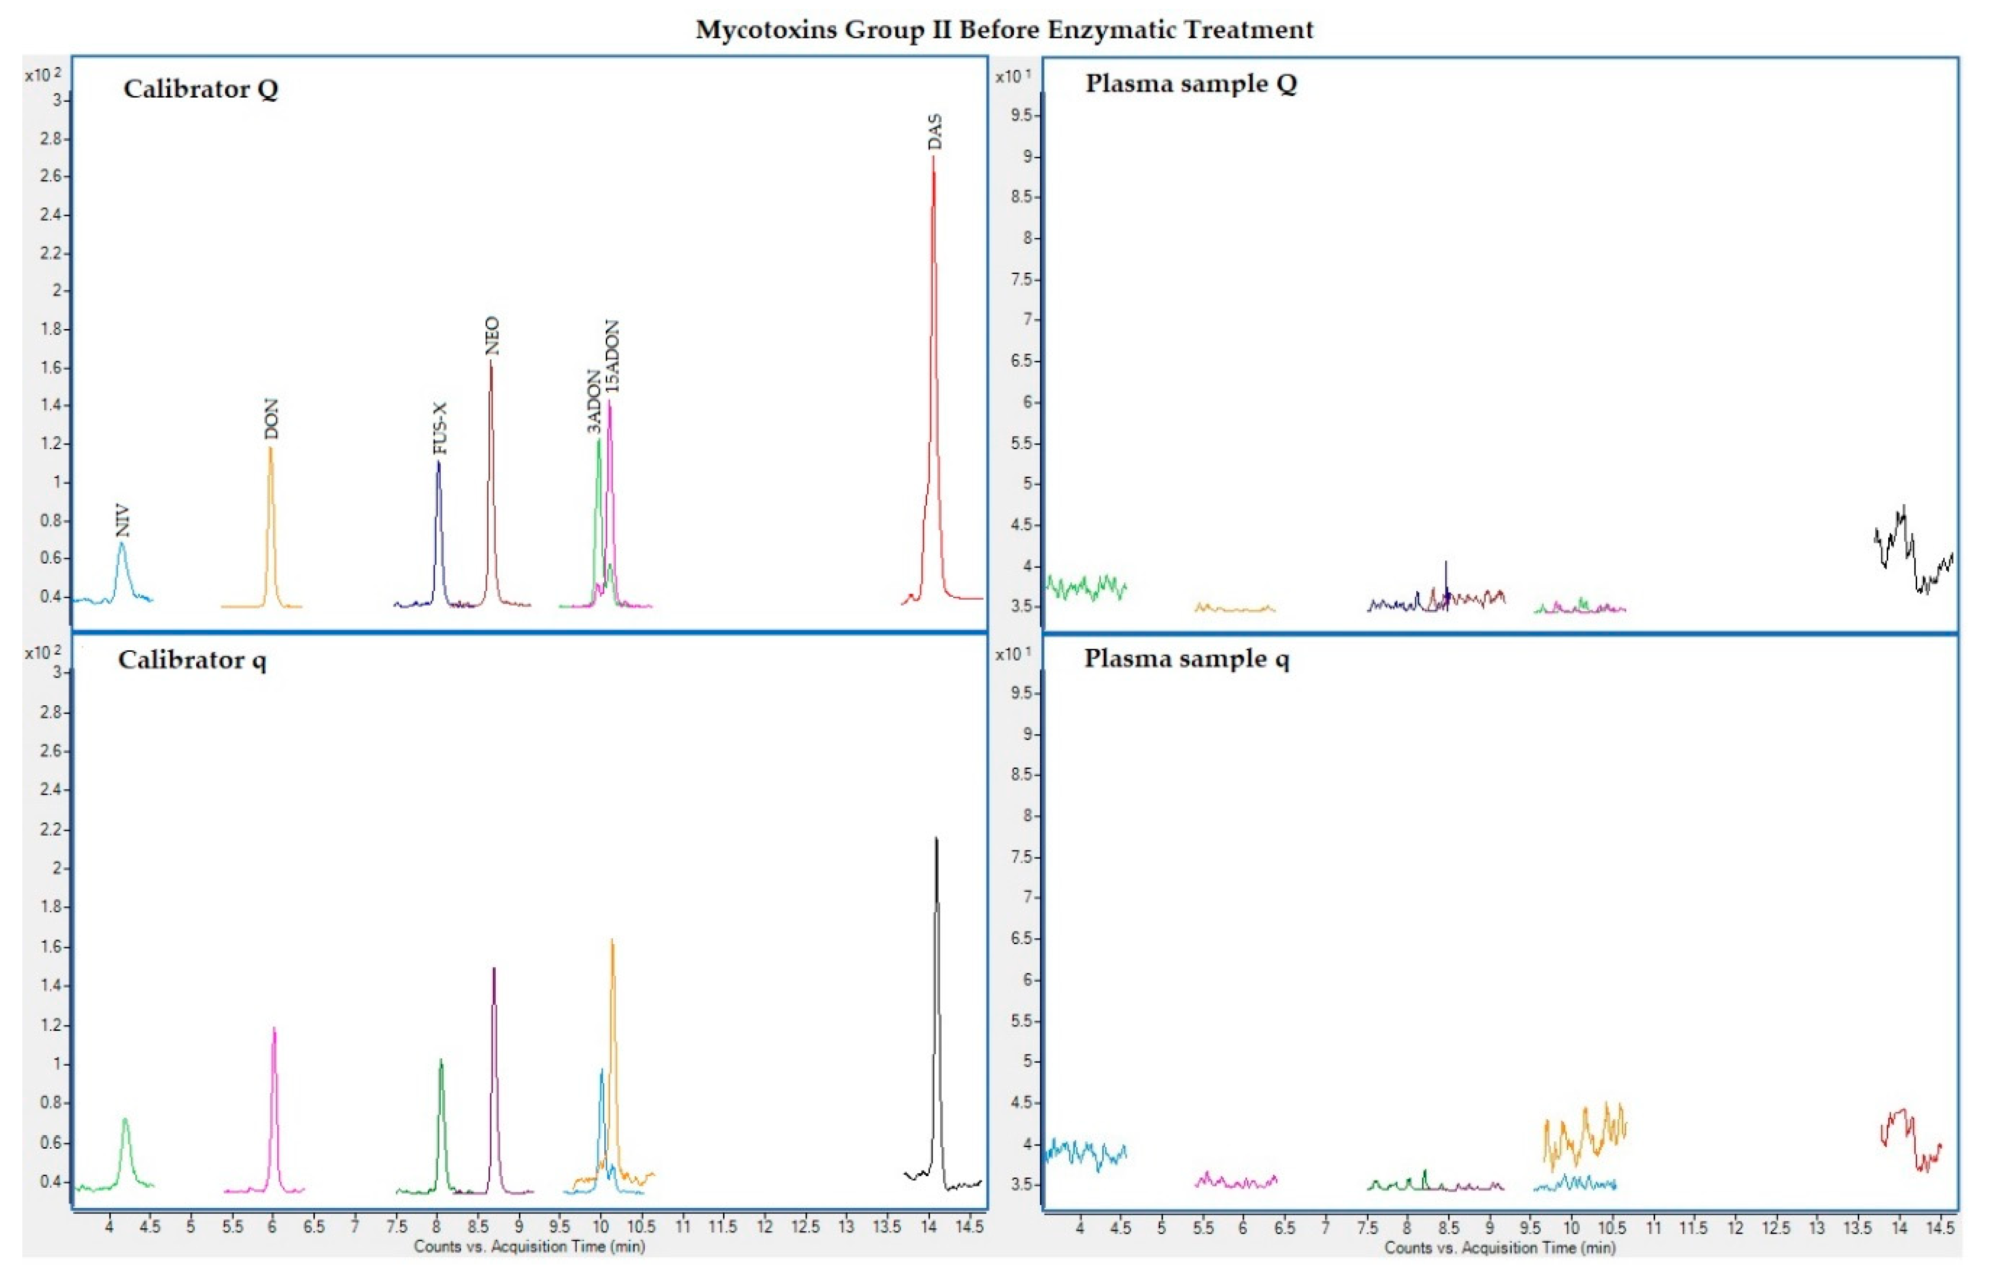1992x1276 pixels.
Task: Click the figure title 'Mycotoxins Group II Before Enzymatic Treatment'
Action: coord(1004,30)
